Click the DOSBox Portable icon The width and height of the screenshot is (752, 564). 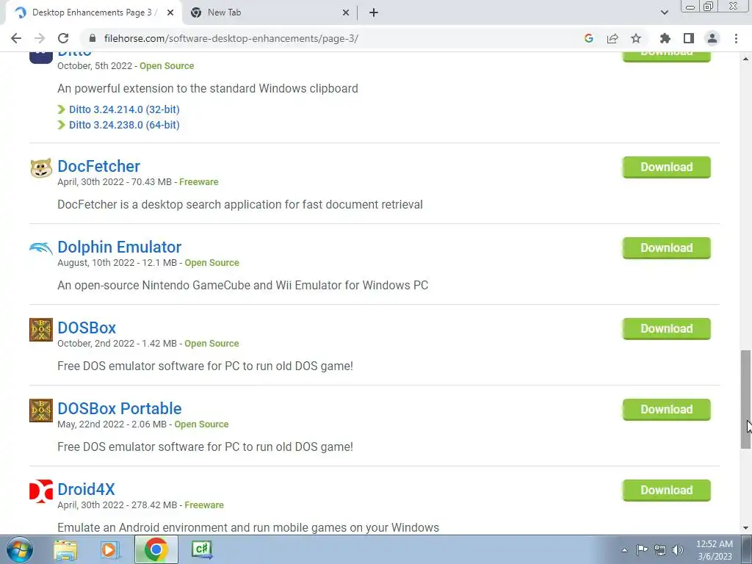tap(41, 411)
